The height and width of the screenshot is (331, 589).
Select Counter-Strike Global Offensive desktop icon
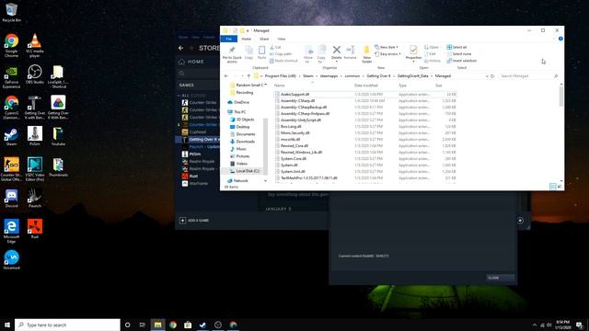click(x=11, y=169)
